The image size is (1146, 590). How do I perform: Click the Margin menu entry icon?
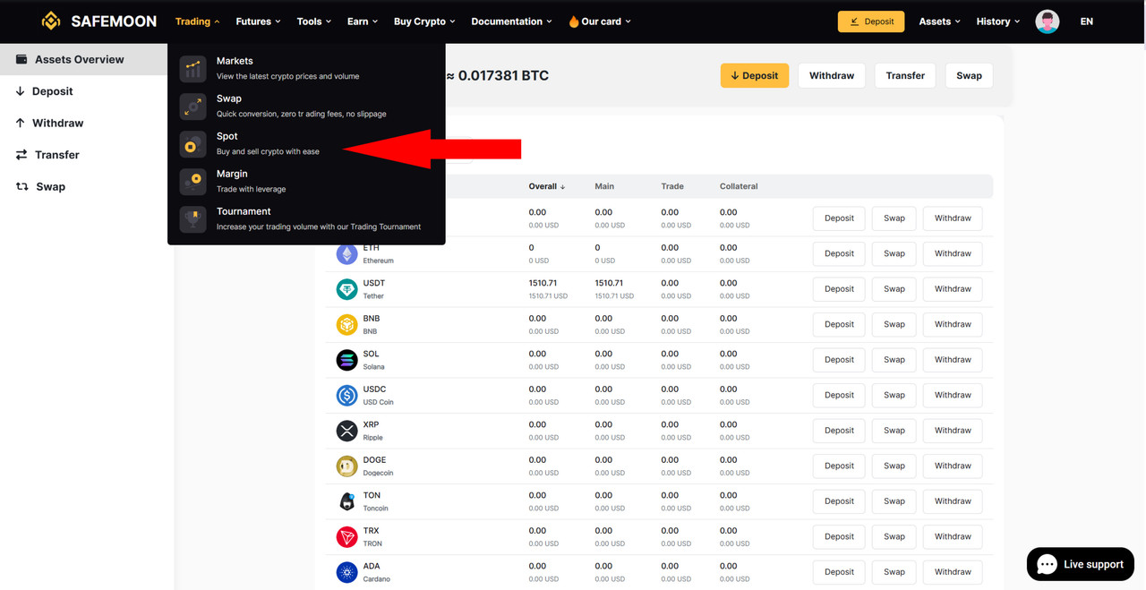192,181
